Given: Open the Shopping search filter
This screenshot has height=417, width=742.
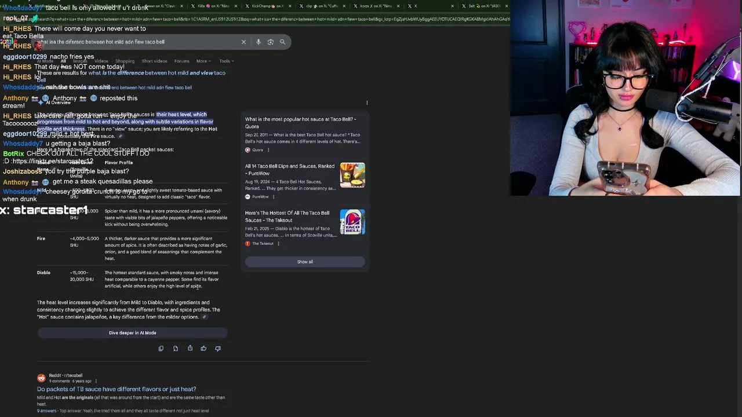Looking at the screenshot, I should [125, 61].
